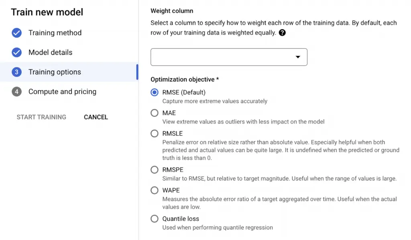Screen dimensions: 411x240
Task: Click the Model details checkmark icon
Action: tap(16, 52)
